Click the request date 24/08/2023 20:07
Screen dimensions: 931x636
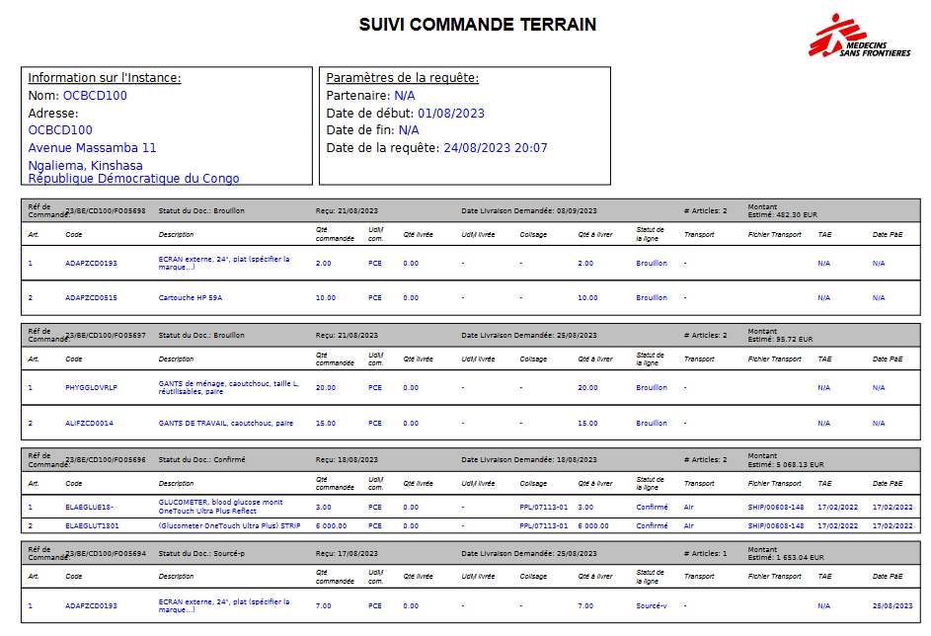[496, 148]
